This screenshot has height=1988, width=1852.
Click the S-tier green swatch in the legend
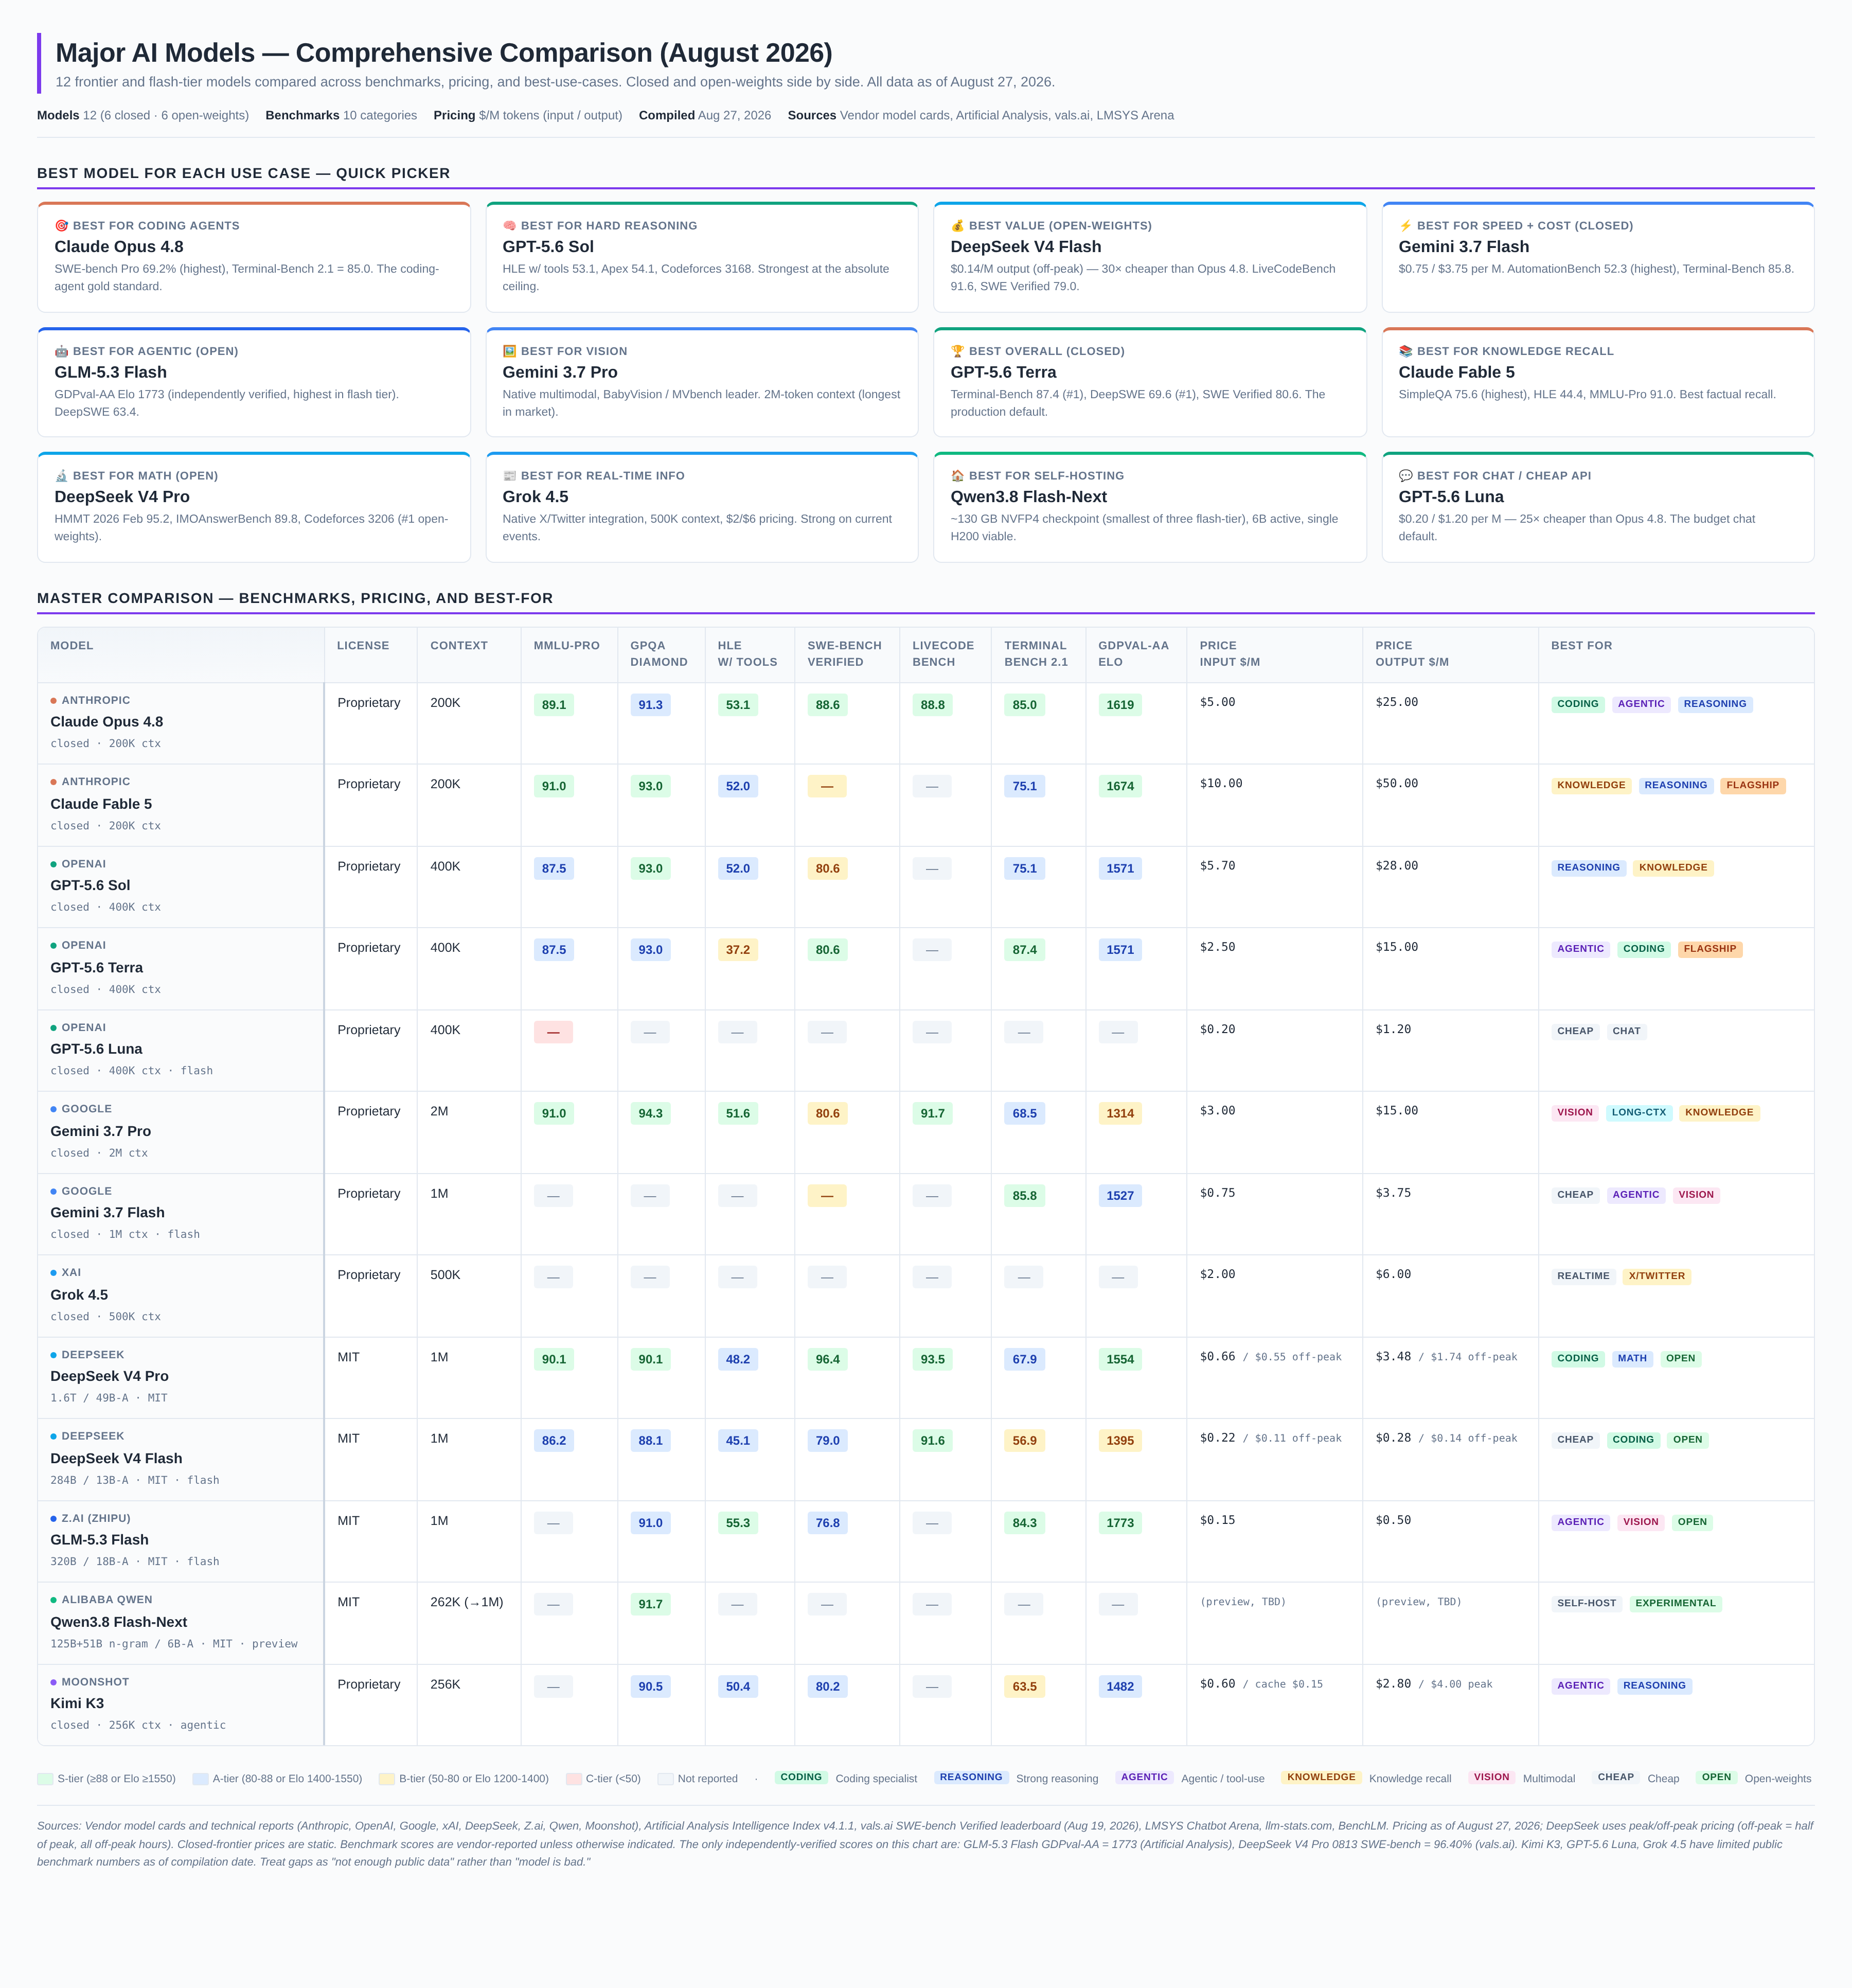[45, 1779]
